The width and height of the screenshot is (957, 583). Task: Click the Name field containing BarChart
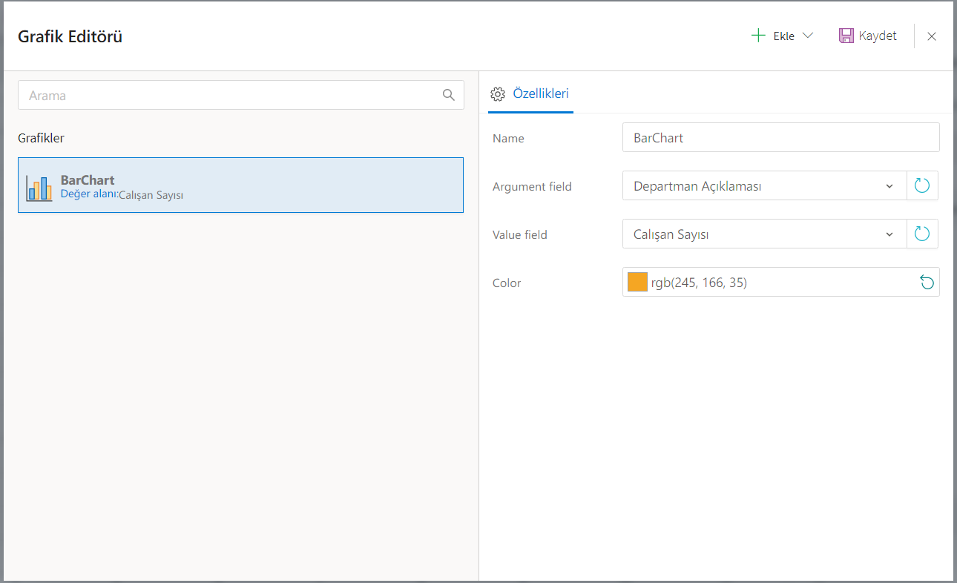pos(780,138)
